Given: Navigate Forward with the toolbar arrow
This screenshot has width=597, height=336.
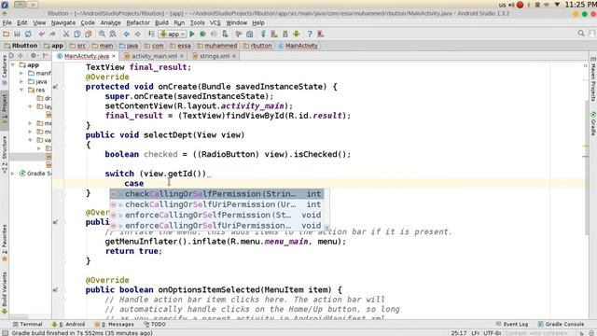Looking at the screenshot, I should 137,35.
